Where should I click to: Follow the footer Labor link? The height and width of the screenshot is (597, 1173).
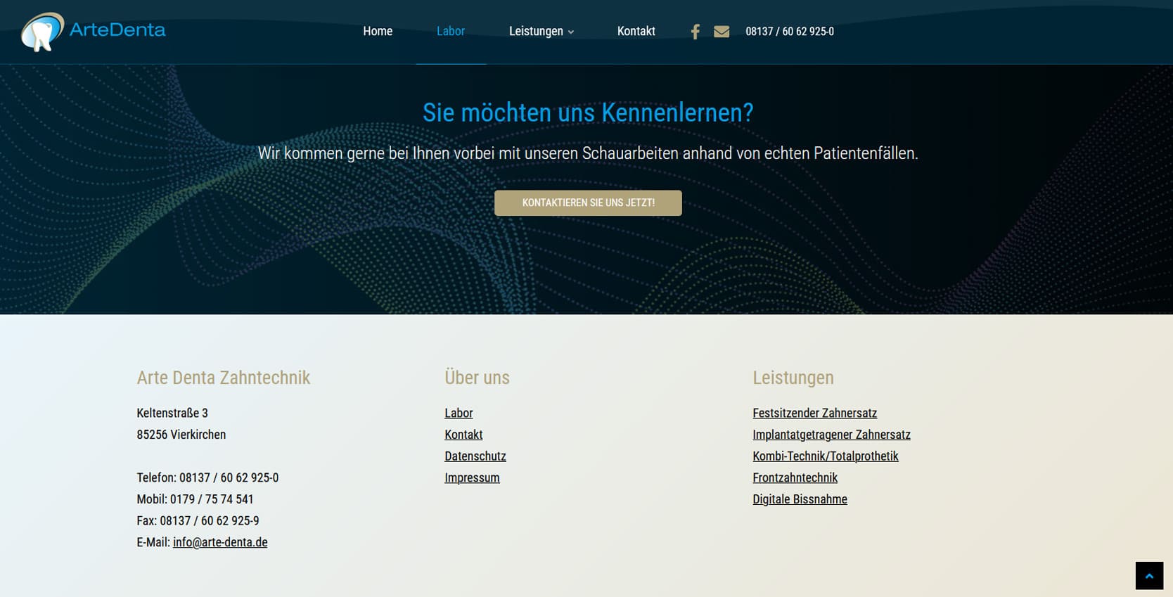459,413
